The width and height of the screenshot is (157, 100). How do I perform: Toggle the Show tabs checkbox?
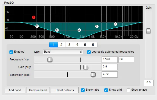pos(83,90)
